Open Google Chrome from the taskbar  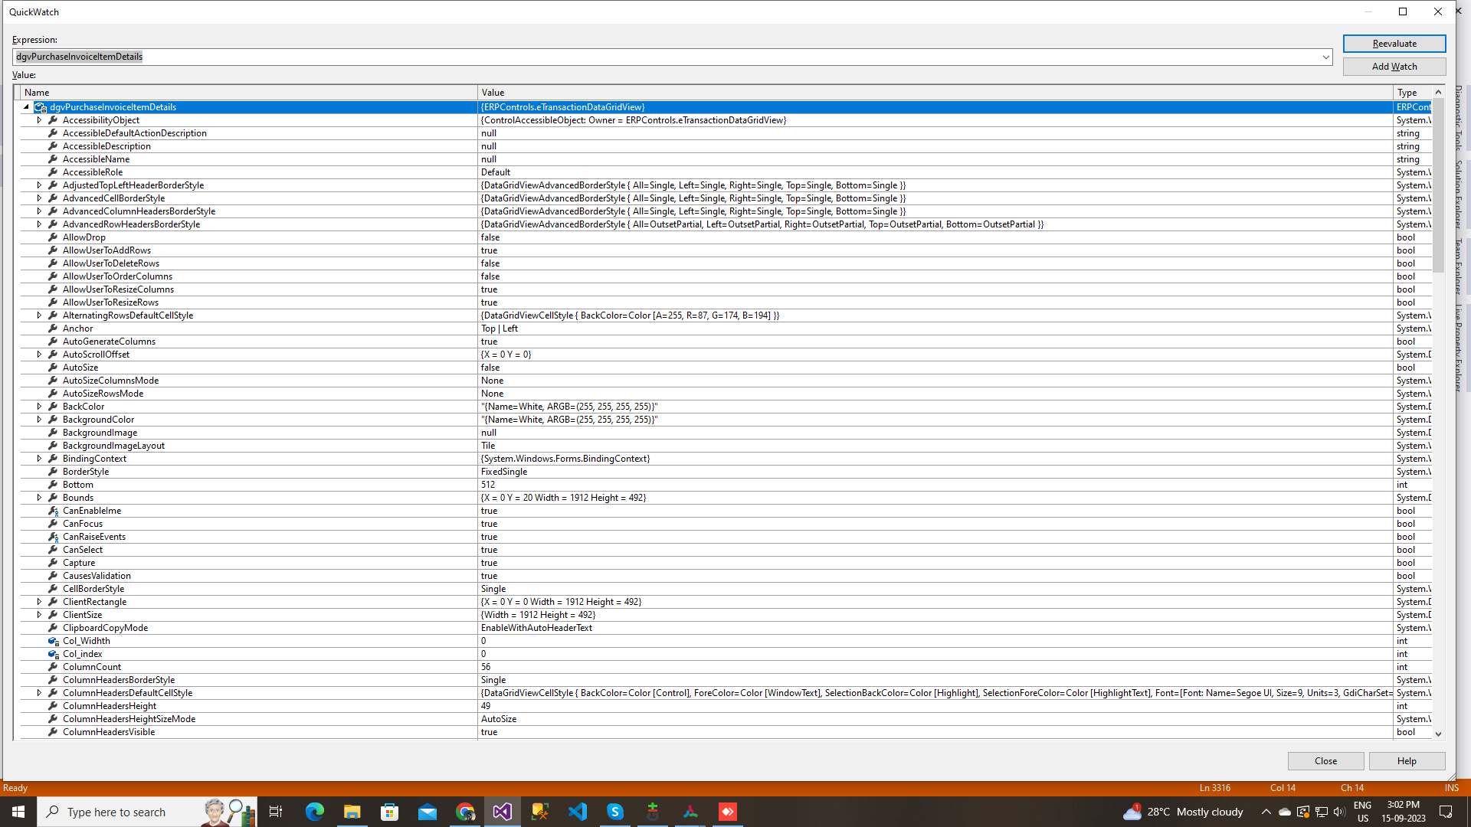coord(465,812)
